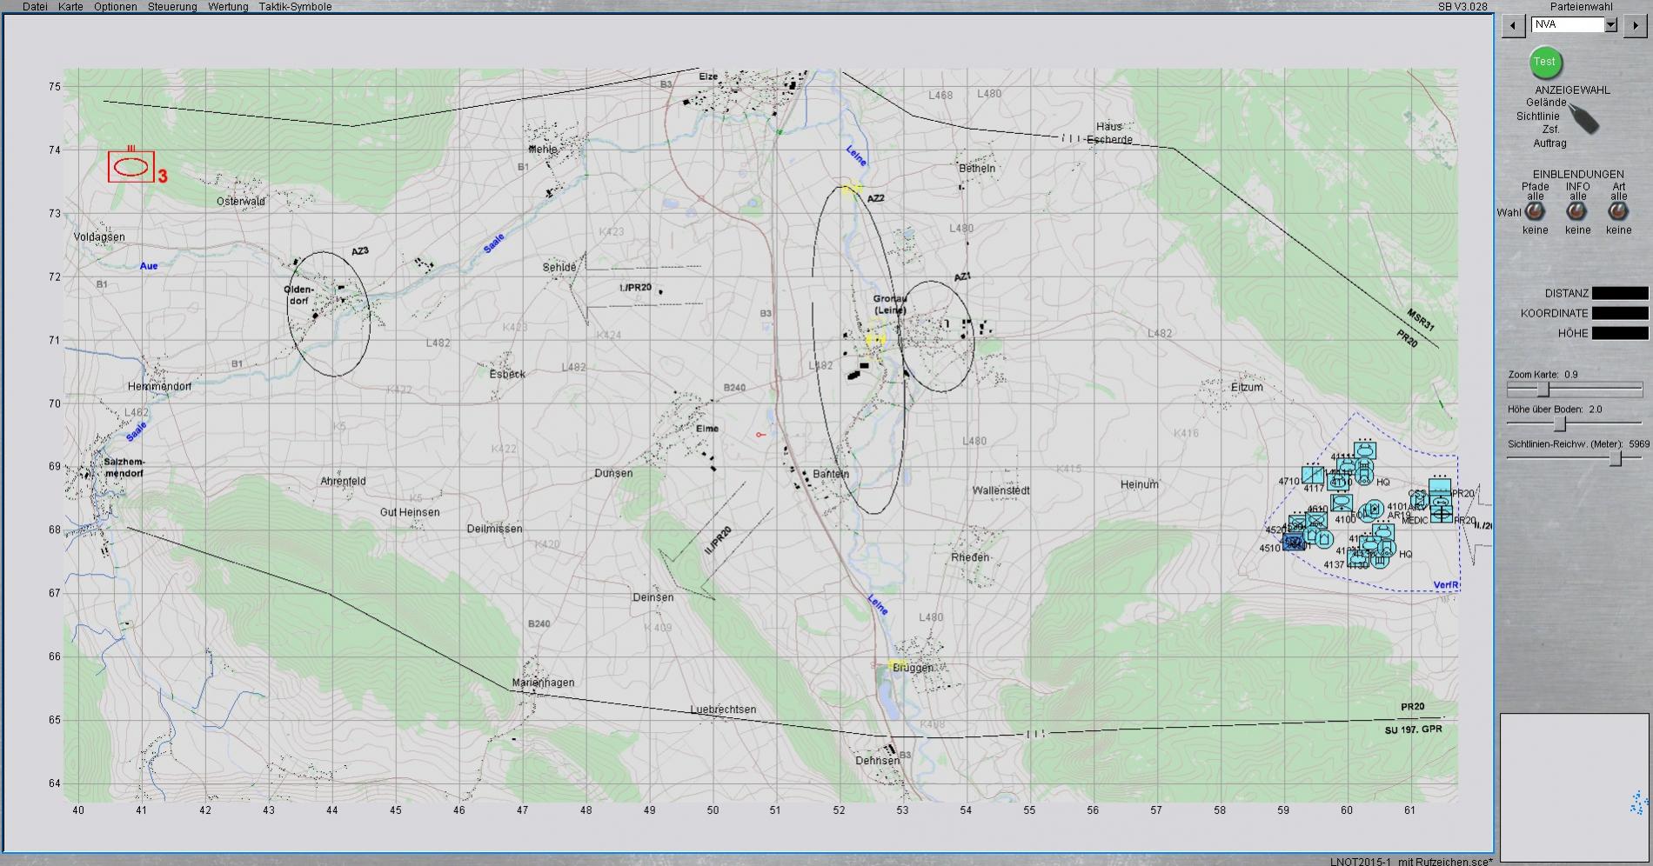Click the overview minimap panel
Screen dimensions: 1653x866
(x=1574, y=787)
